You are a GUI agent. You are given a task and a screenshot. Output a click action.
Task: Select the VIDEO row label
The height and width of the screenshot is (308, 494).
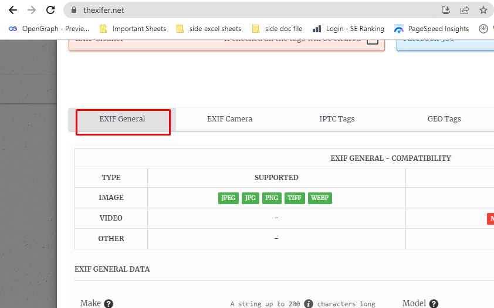111,218
